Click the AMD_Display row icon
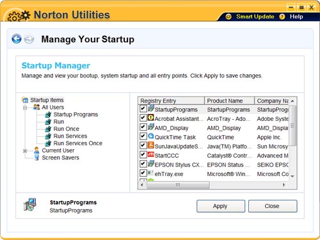Image resolution: width=320 pixels, height=240 pixels. 151,127
